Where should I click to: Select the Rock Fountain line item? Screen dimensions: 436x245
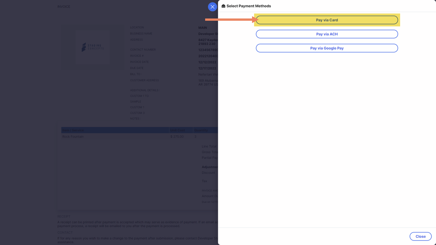click(73, 137)
